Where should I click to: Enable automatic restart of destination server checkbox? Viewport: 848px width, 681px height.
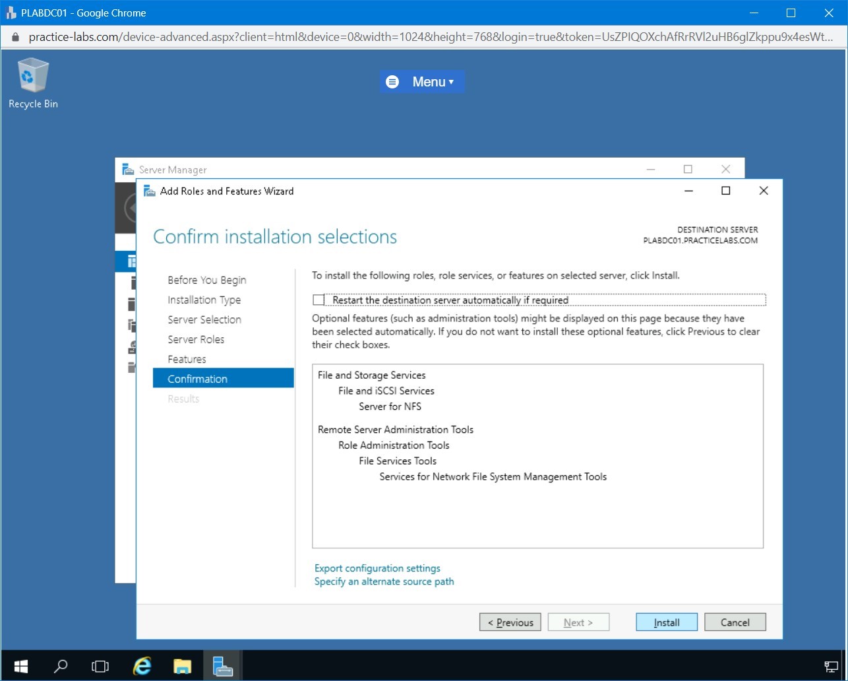click(x=319, y=300)
